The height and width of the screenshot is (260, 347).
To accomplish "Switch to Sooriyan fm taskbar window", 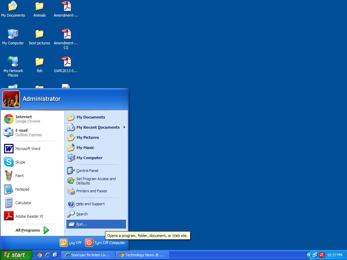I will coord(88,255).
